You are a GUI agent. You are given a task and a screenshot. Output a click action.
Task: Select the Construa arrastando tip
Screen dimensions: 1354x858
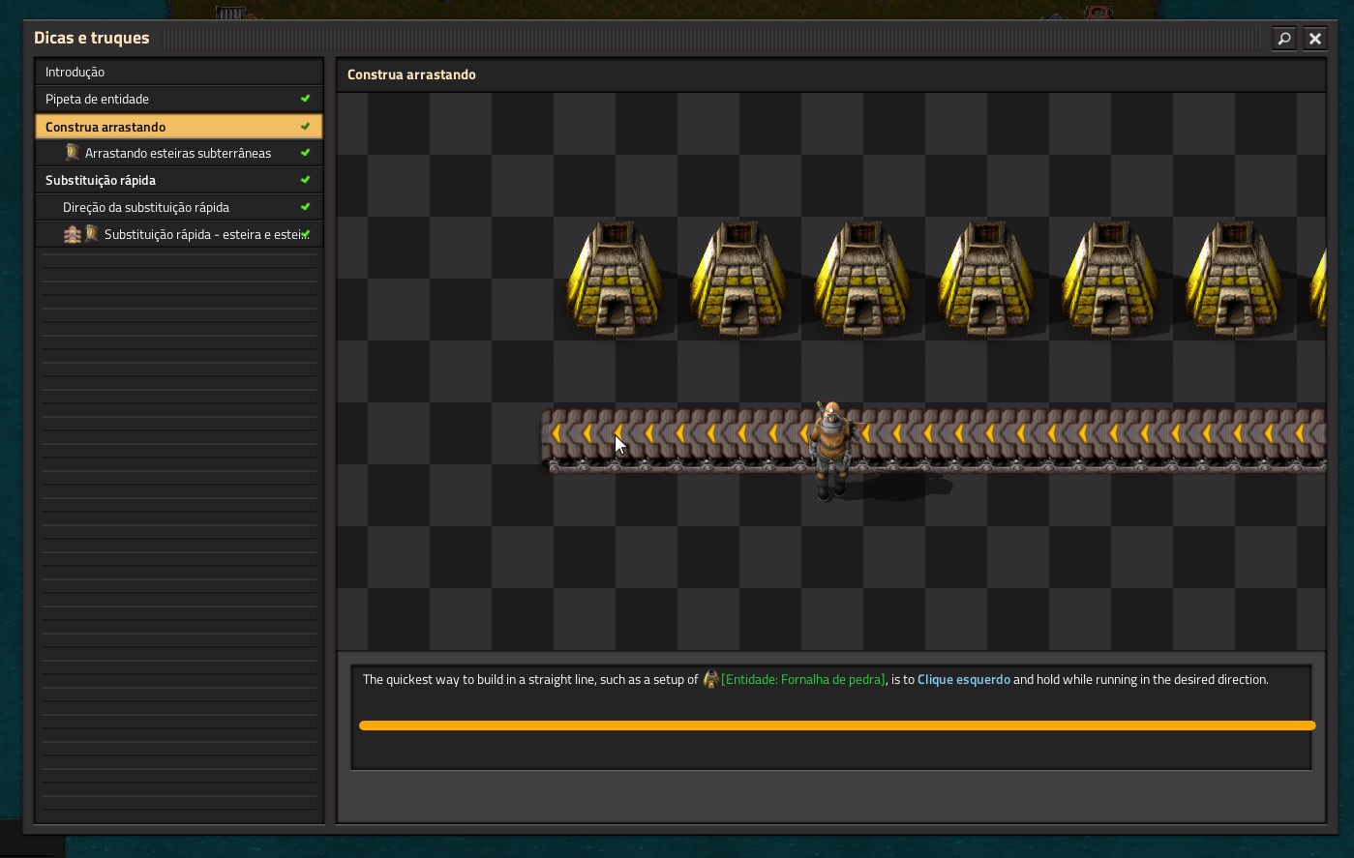click(178, 127)
